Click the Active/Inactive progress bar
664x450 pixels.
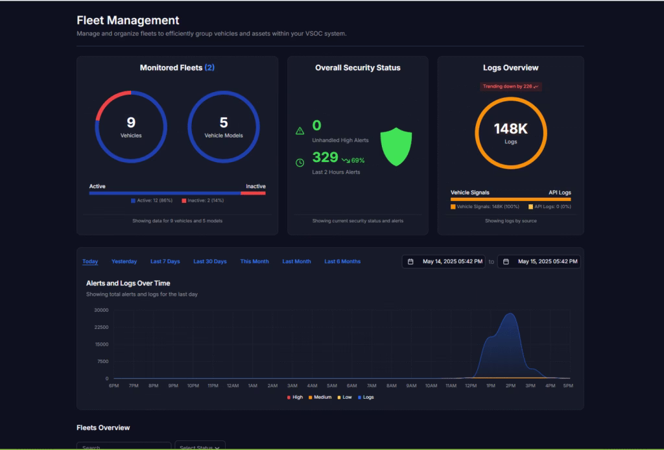(x=177, y=193)
